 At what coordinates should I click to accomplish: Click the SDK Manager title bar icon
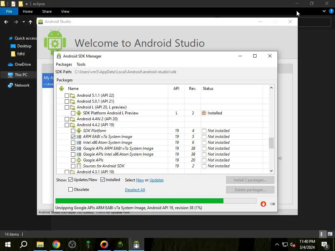[x=59, y=56]
